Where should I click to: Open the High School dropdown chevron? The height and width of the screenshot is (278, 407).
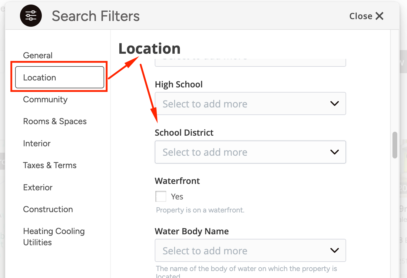coord(334,103)
